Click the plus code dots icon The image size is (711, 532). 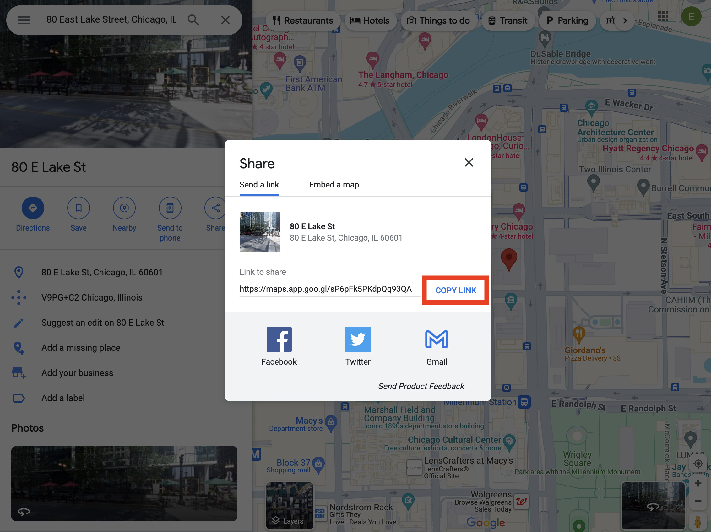tap(19, 298)
